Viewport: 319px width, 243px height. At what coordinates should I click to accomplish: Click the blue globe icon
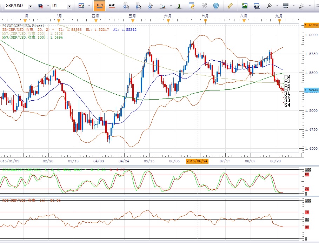coord(216,6)
